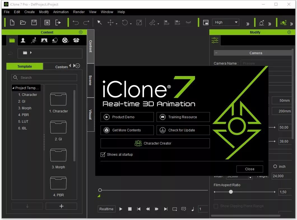
Task: Select the Scene side tab
Action: tap(91, 80)
